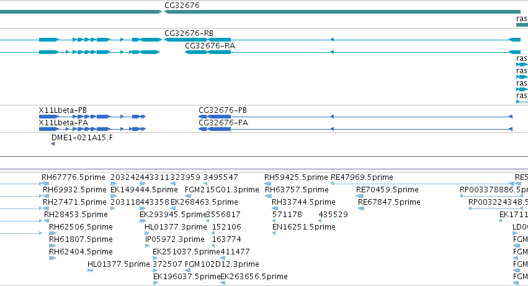Select the FGM215G01.3prime label
The width and height of the screenshot is (528, 286).
[222, 190]
